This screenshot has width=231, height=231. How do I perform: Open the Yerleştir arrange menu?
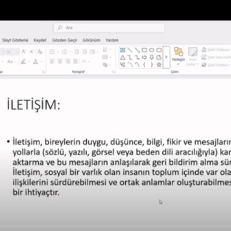178,56
